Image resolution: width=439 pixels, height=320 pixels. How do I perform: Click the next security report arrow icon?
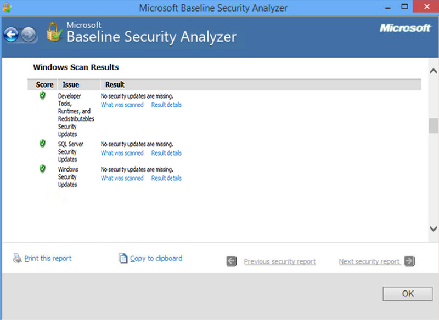coord(409,261)
